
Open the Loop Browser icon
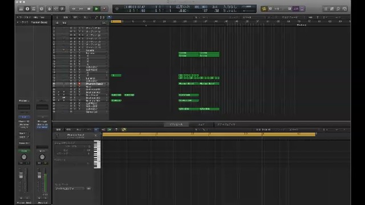point(338,9)
